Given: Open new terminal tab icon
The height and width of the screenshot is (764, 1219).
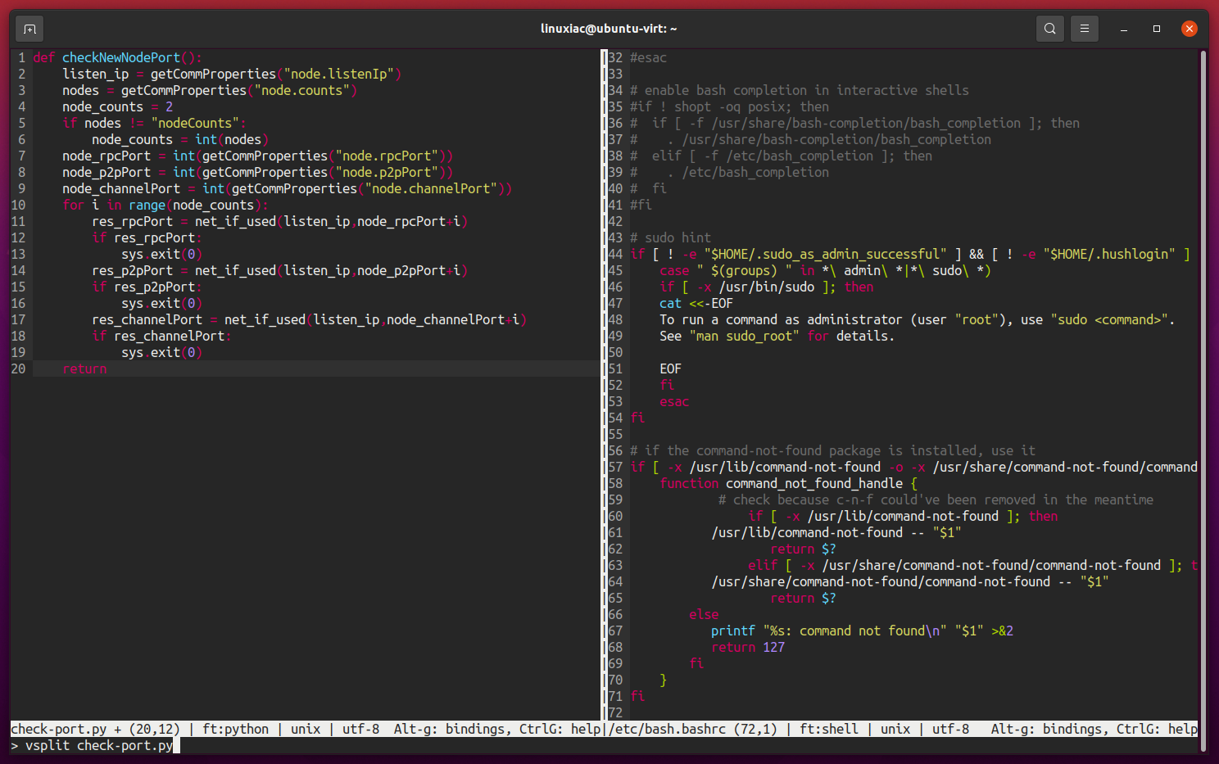Looking at the screenshot, I should click(x=29, y=29).
